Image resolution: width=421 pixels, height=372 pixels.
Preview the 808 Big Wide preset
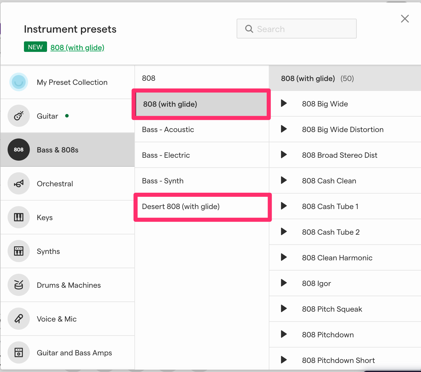click(284, 103)
